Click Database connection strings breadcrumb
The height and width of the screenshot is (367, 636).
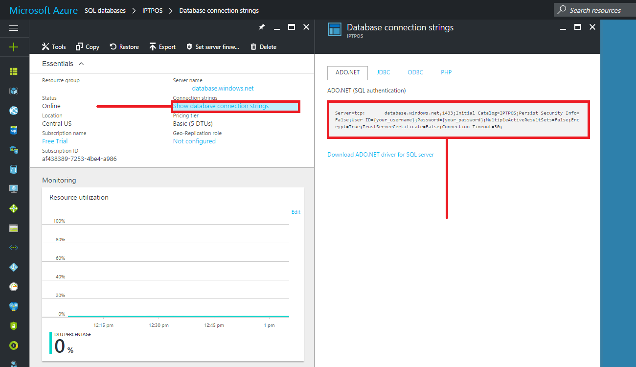219,10
